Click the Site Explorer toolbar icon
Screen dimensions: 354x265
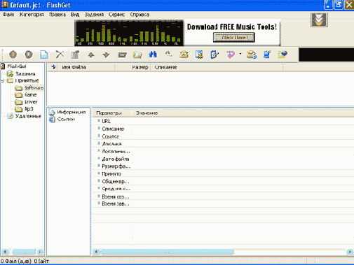coord(199,55)
